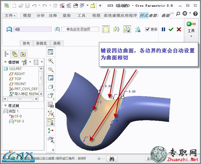Open the 参数化 dashboard tab

click(x=42, y=43)
